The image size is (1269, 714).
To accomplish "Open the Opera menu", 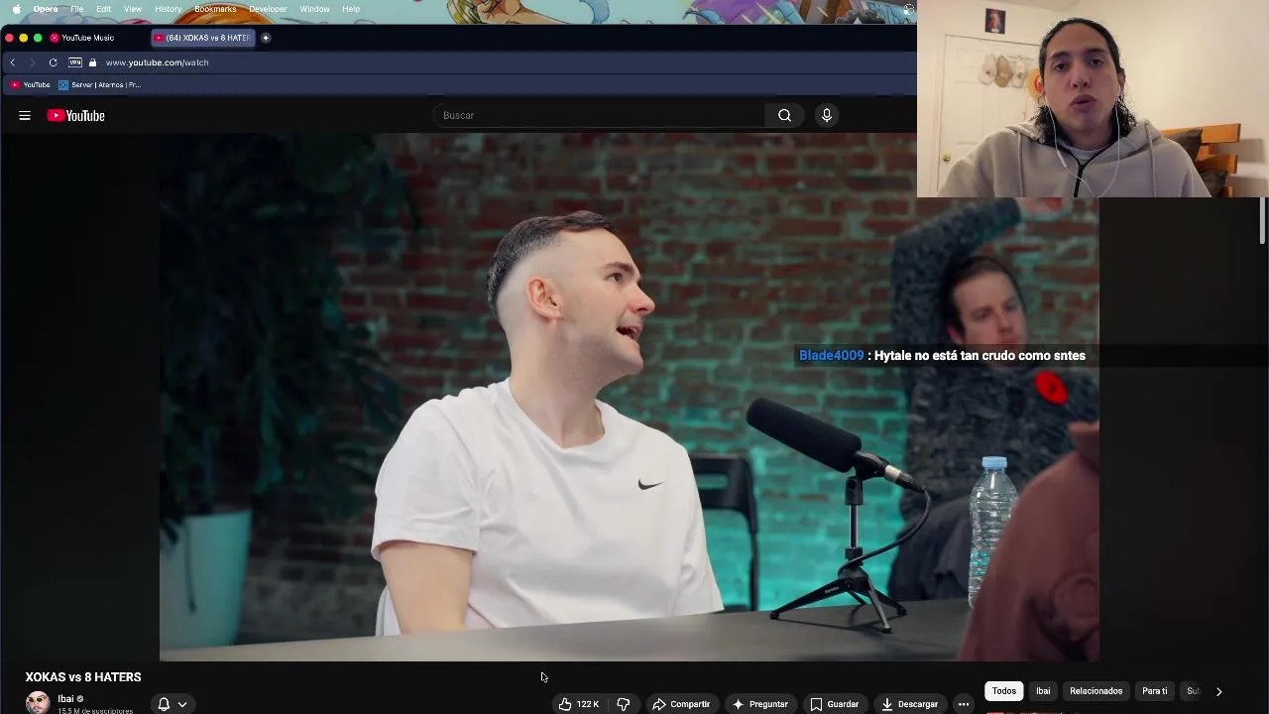I will point(46,9).
